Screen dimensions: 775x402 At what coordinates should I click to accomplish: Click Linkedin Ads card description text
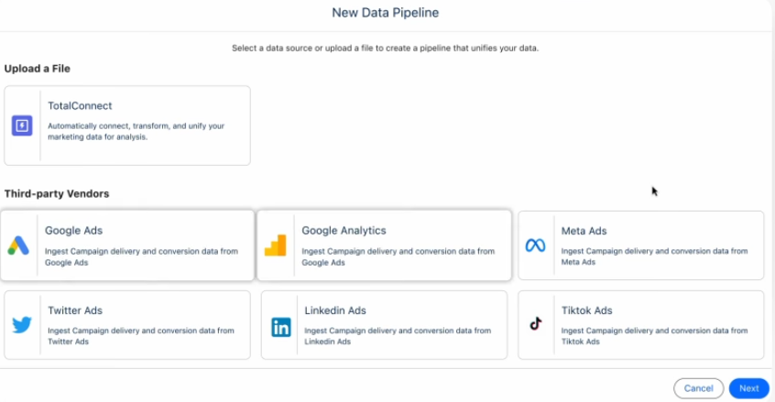click(398, 336)
